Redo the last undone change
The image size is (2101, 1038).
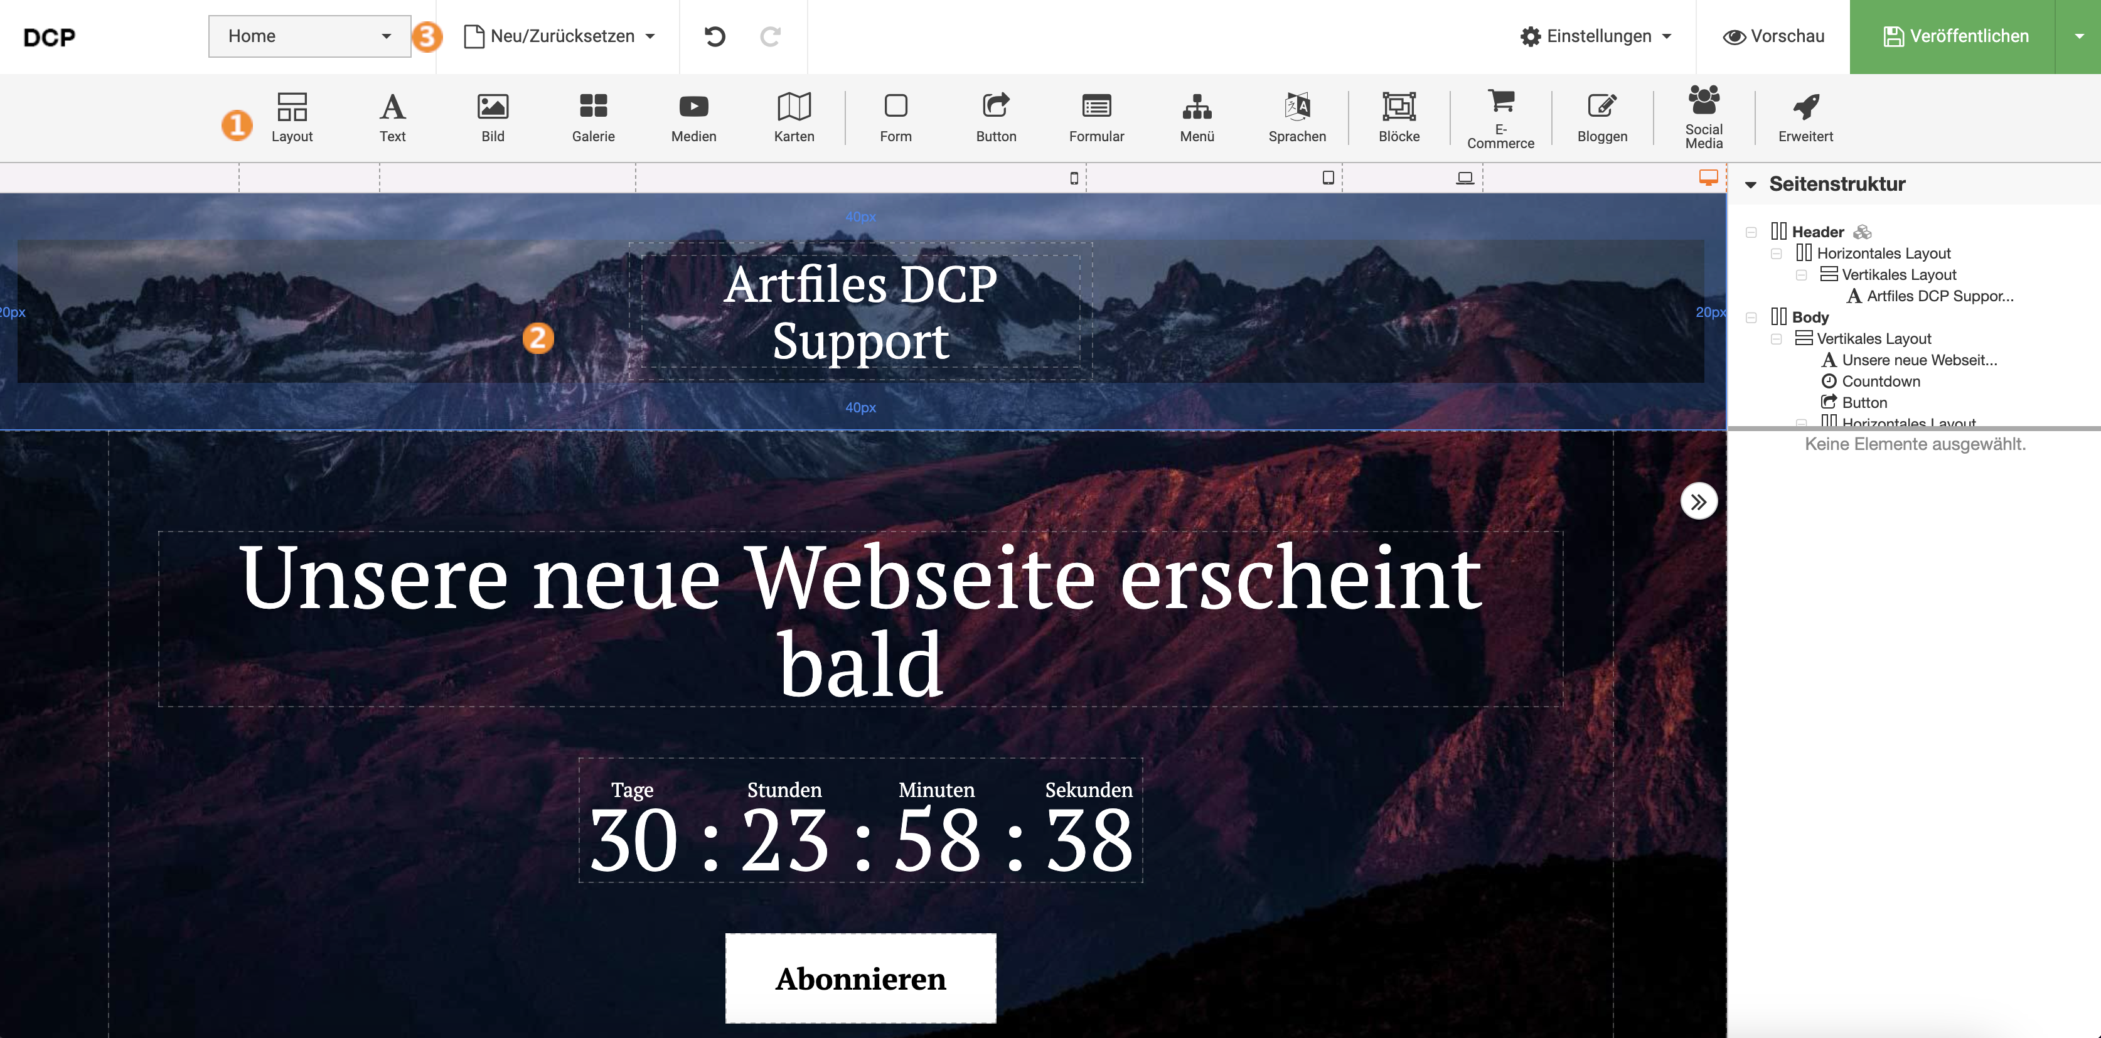[770, 36]
